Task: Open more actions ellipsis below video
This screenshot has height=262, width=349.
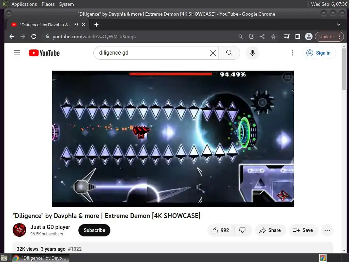Action: 327,230
